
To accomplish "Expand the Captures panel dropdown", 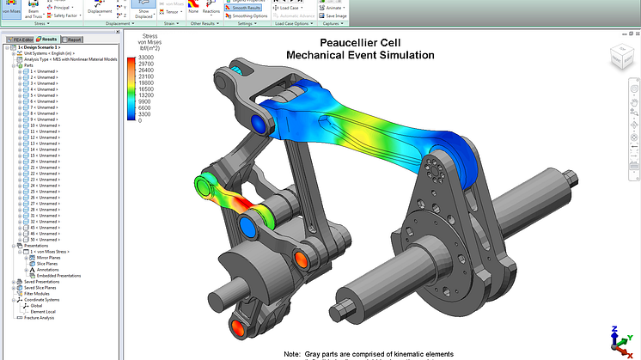I will coord(333,24).
